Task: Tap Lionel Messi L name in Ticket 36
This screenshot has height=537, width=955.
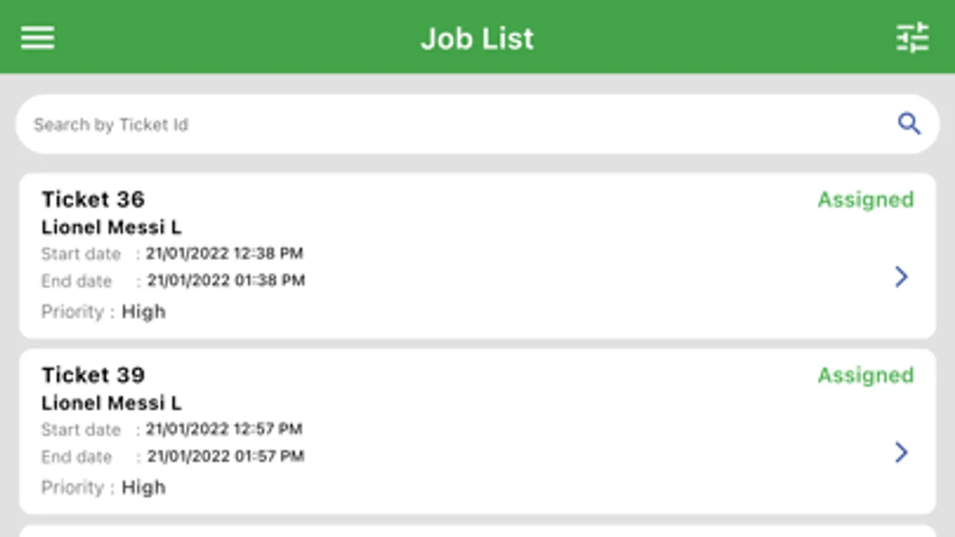Action: [x=111, y=227]
